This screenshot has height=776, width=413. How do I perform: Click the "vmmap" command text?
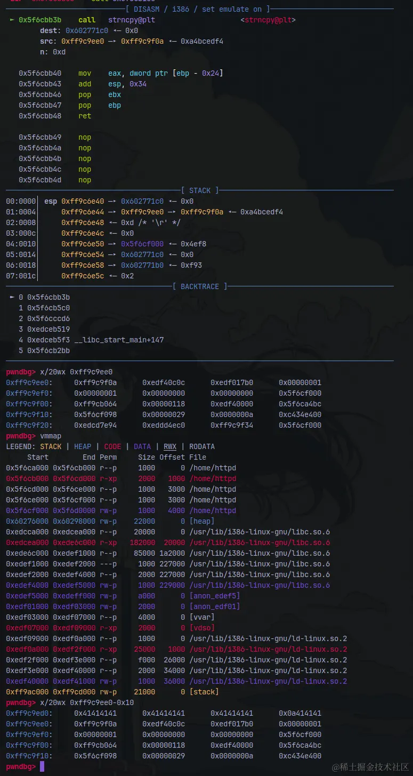[51, 436]
